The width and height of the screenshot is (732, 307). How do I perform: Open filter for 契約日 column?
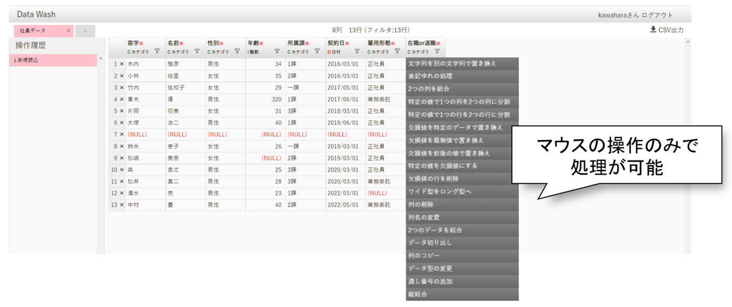coord(357,51)
